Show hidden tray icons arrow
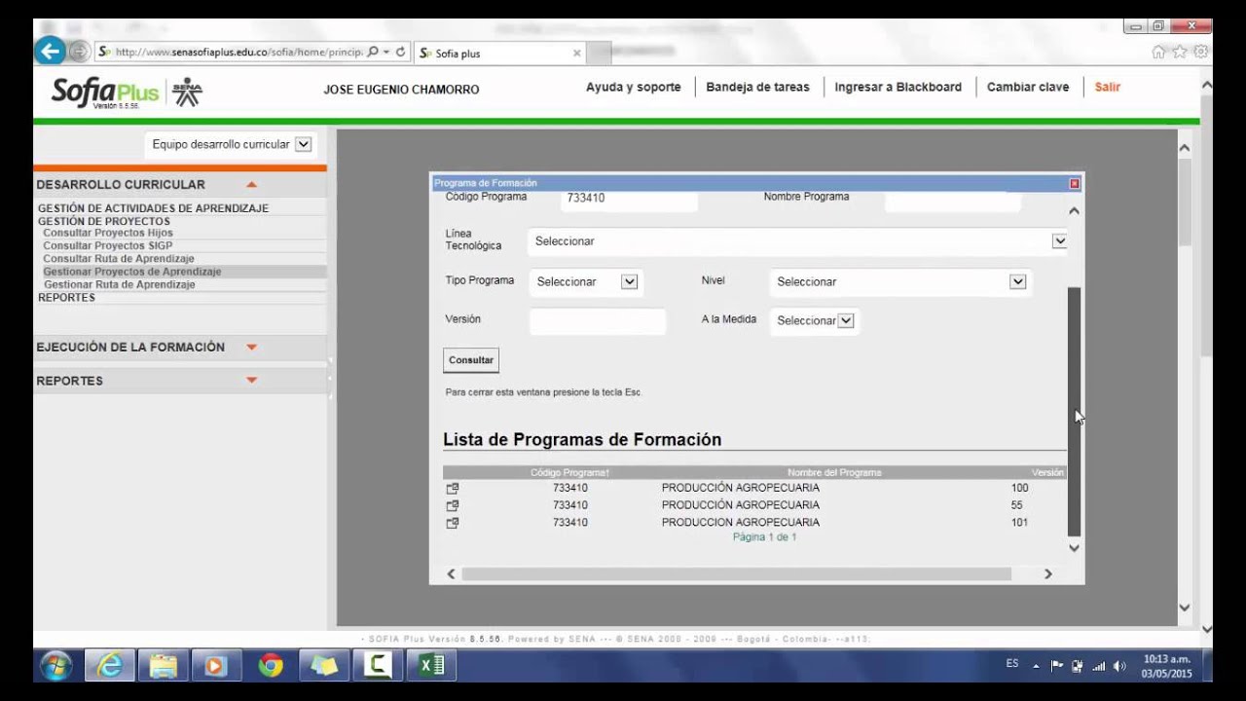Screen dimensions: 1246x701 coord(1036,666)
